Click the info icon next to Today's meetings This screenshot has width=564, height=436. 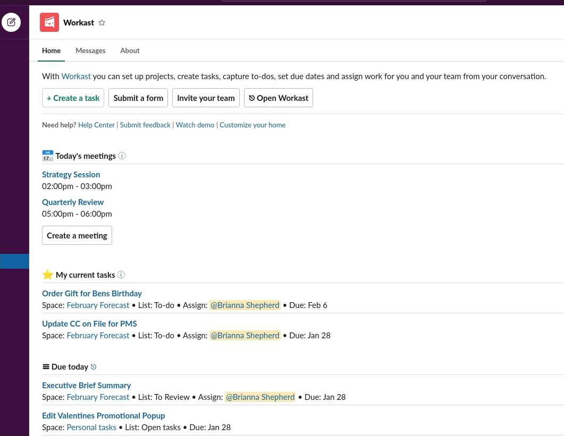coord(122,156)
